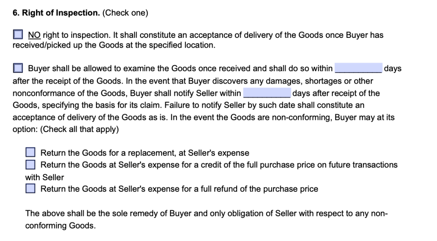The height and width of the screenshot is (241, 437).
Task: Click the 'The above shall be the sole remedy' sentence
Action: point(206,213)
